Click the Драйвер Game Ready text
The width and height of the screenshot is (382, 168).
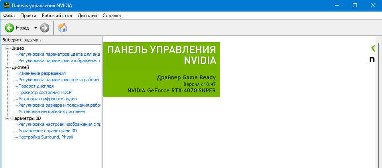coord(186,78)
